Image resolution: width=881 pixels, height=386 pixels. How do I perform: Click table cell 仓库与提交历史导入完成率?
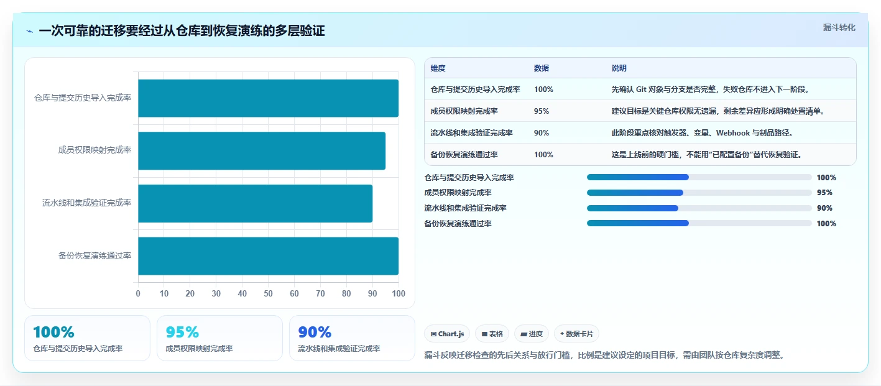pyautogui.click(x=475, y=90)
